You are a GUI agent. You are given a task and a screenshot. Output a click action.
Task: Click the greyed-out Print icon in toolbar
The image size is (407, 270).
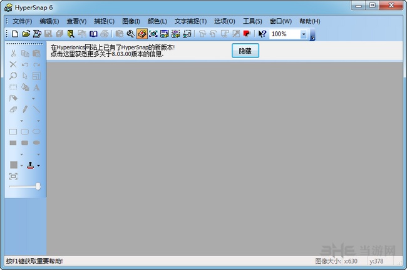[x=105, y=34]
